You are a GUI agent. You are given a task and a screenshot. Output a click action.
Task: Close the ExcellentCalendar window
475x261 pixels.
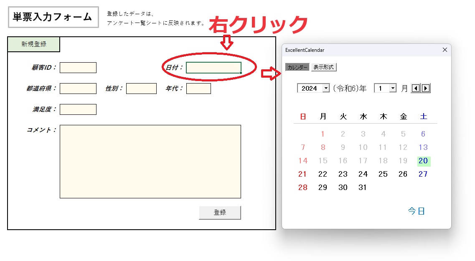[x=445, y=50]
